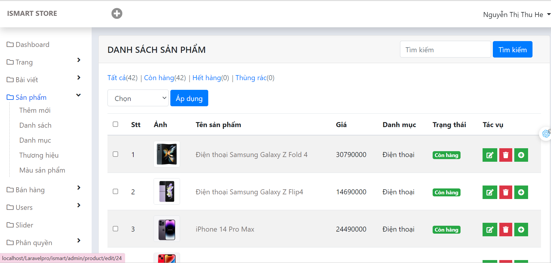The width and height of the screenshot is (551, 263).
Task: Open the Thùng rác filter view
Action: click(251, 78)
